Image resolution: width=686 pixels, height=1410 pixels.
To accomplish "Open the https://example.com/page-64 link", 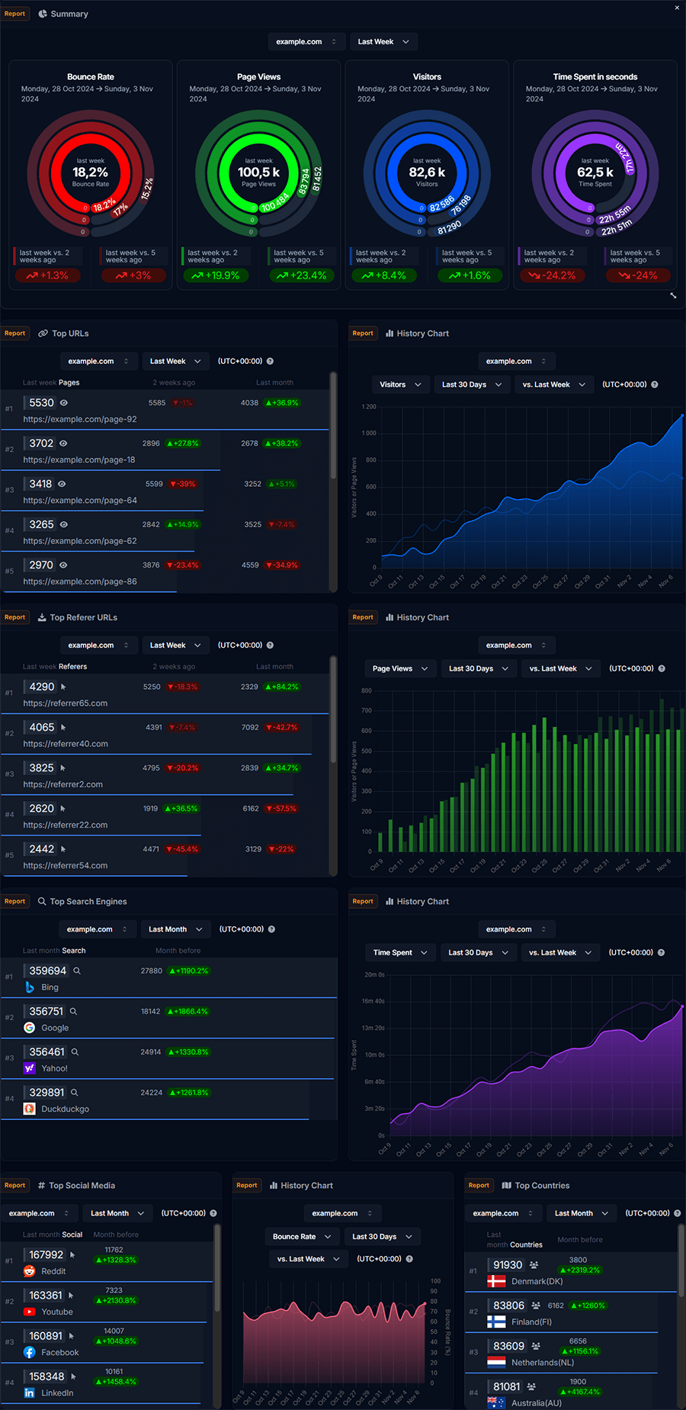I will coord(80,501).
